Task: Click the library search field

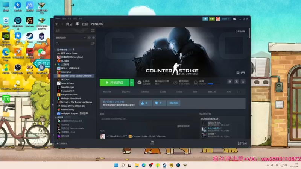Action: 73,44
